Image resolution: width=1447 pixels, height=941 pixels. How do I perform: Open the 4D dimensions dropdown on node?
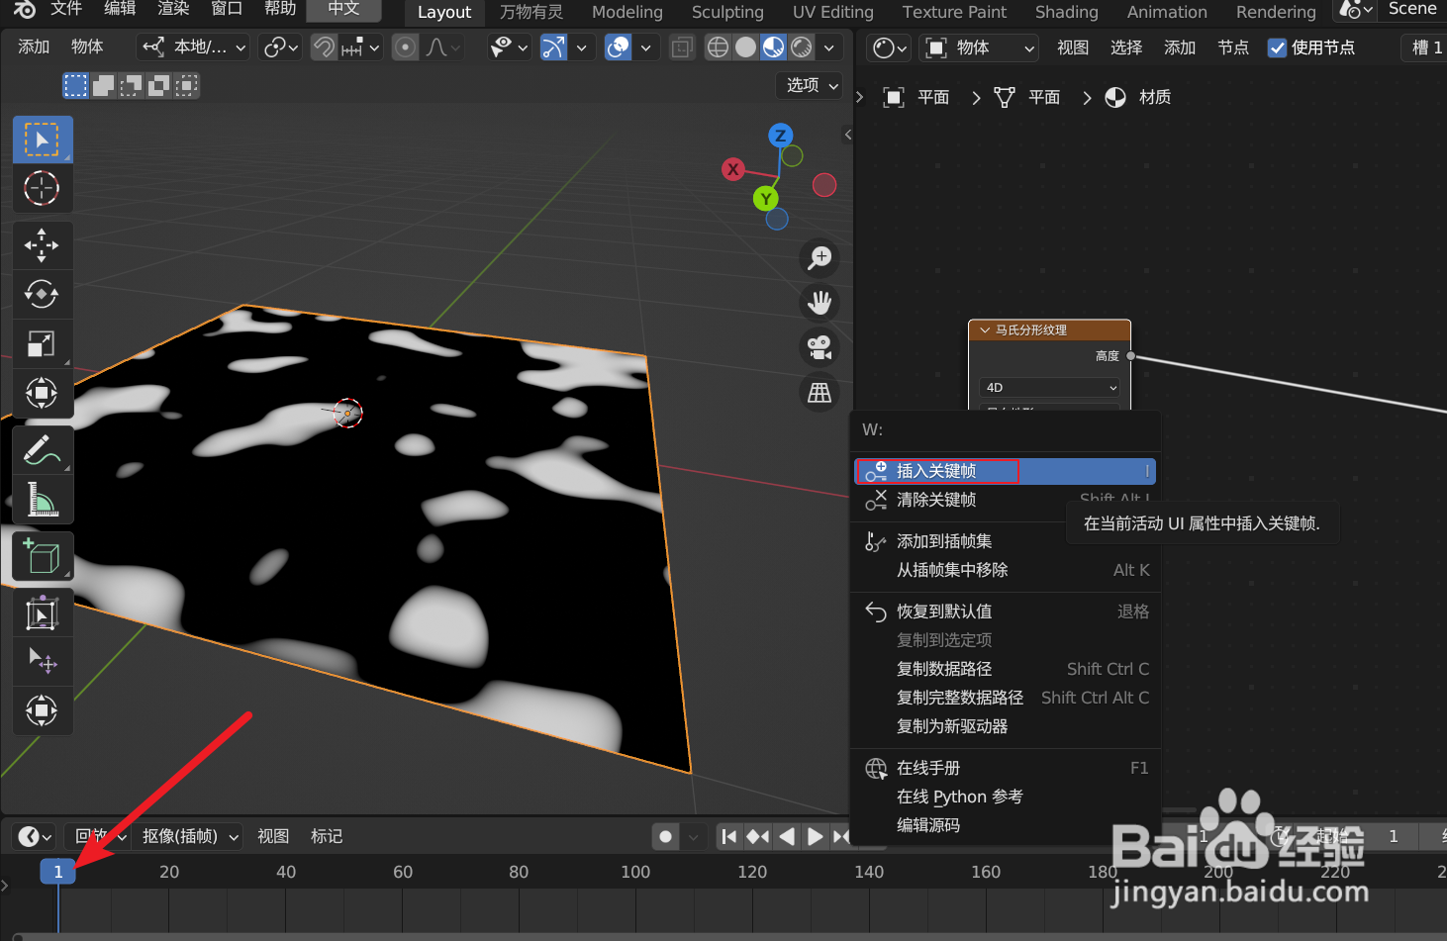1050,388
